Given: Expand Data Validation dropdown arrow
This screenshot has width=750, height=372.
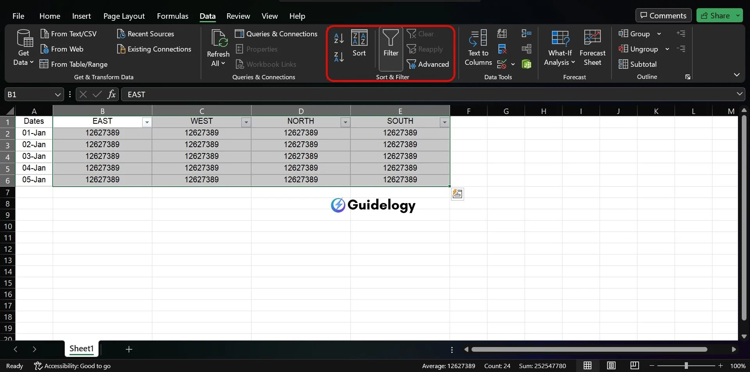Looking at the screenshot, I should click(513, 64).
